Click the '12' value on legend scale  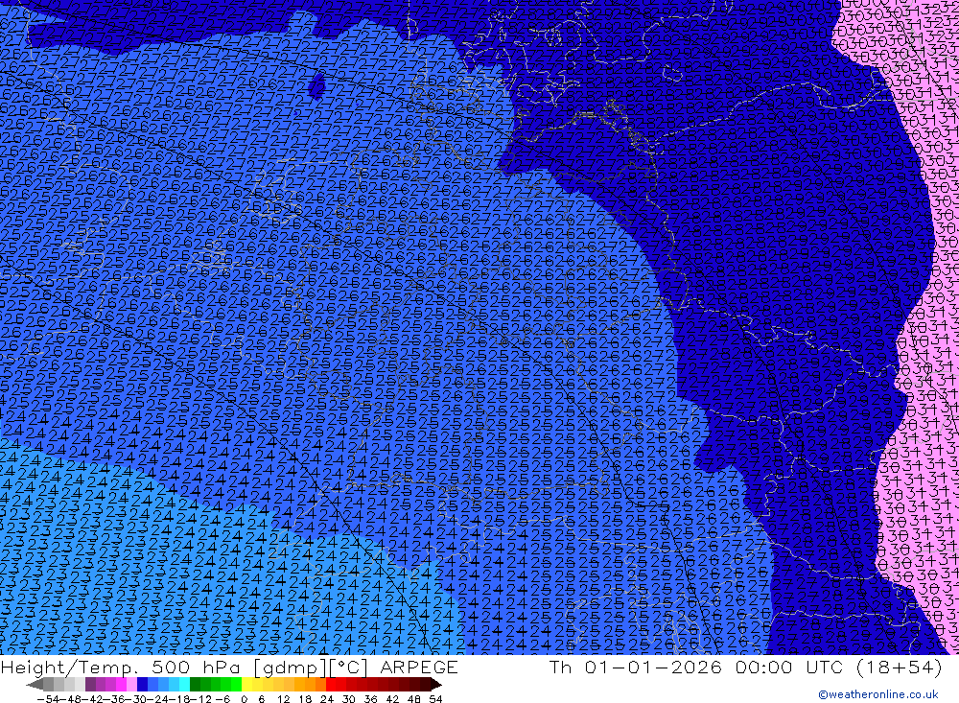[x=283, y=699]
